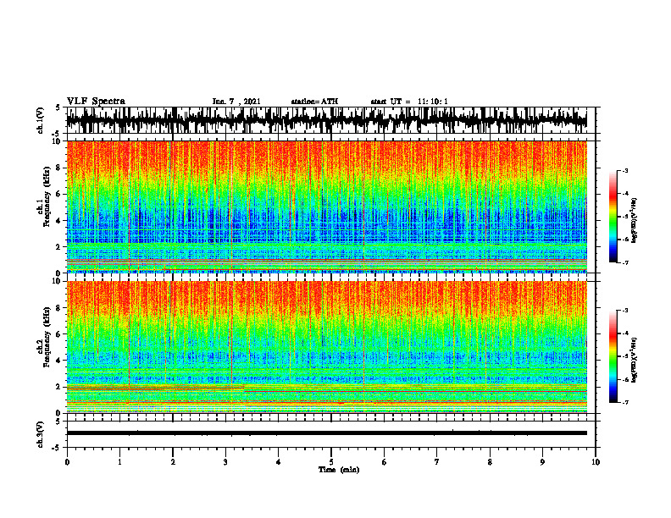Click the time-axis tick label "7"
Screen dimensions: 671x518
click(x=437, y=462)
